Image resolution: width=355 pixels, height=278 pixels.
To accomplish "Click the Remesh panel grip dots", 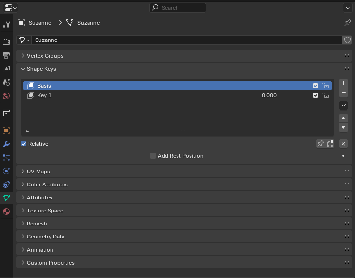I will coord(346,224).
